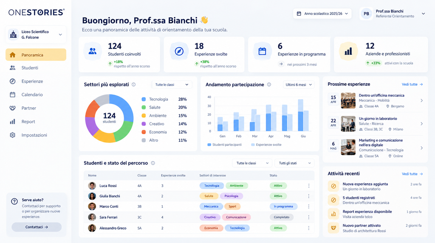435x243 pixels.
Task: Click the school building icon for Liceo Scientifico
Action: 13,35
